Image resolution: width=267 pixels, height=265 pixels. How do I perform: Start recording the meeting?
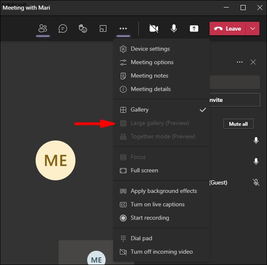[x=161, y=218]
